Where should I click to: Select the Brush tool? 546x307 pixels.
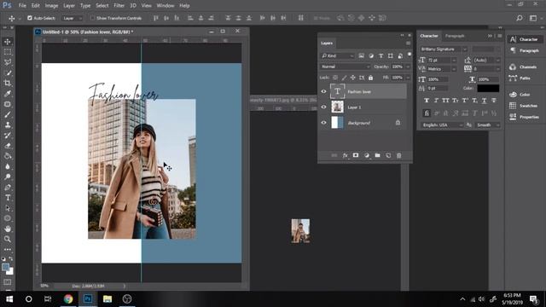(8, 114)
